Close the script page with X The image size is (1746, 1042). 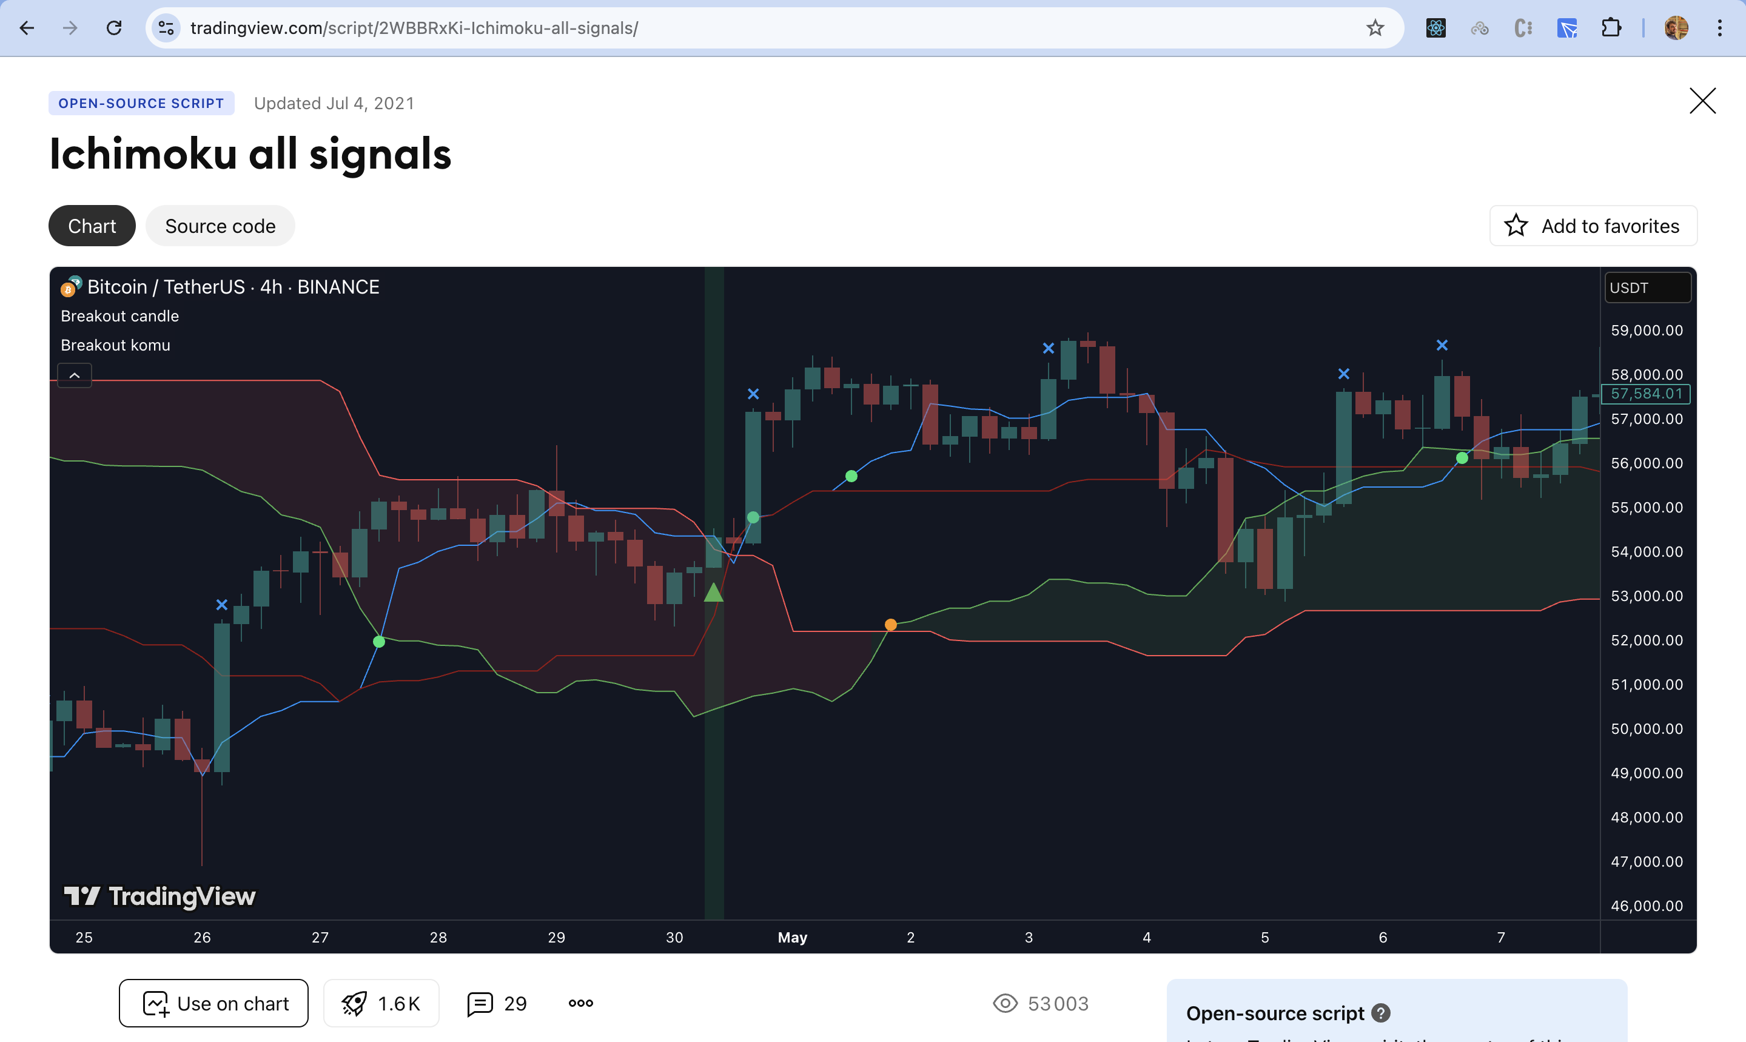click(1702, 101)
